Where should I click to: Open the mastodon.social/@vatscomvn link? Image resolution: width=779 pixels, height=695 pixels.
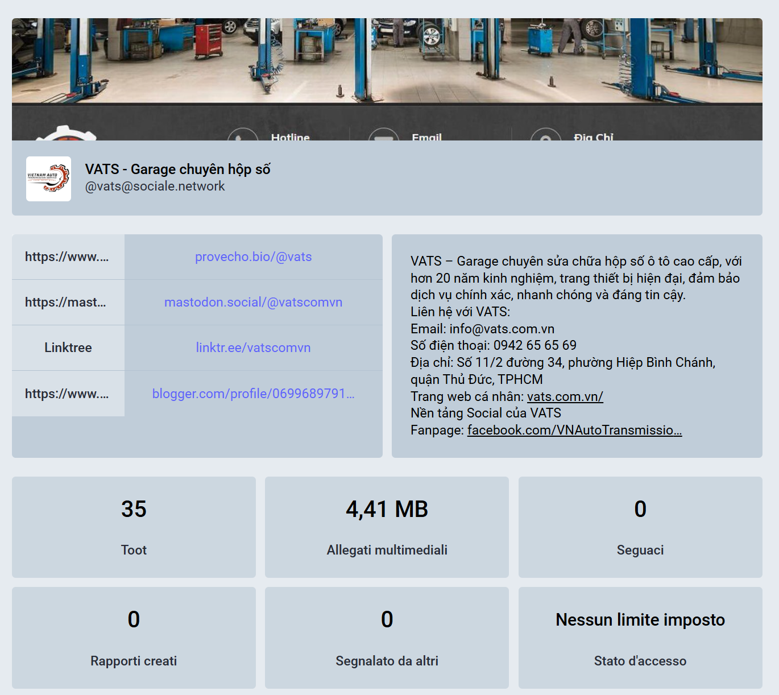click(253, 303)
